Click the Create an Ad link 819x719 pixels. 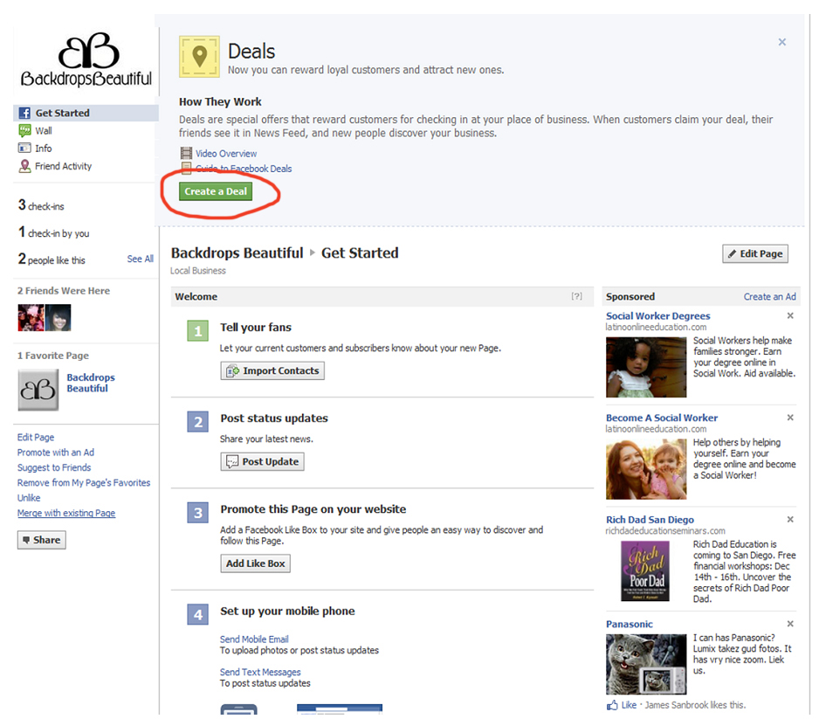point(770,296)
